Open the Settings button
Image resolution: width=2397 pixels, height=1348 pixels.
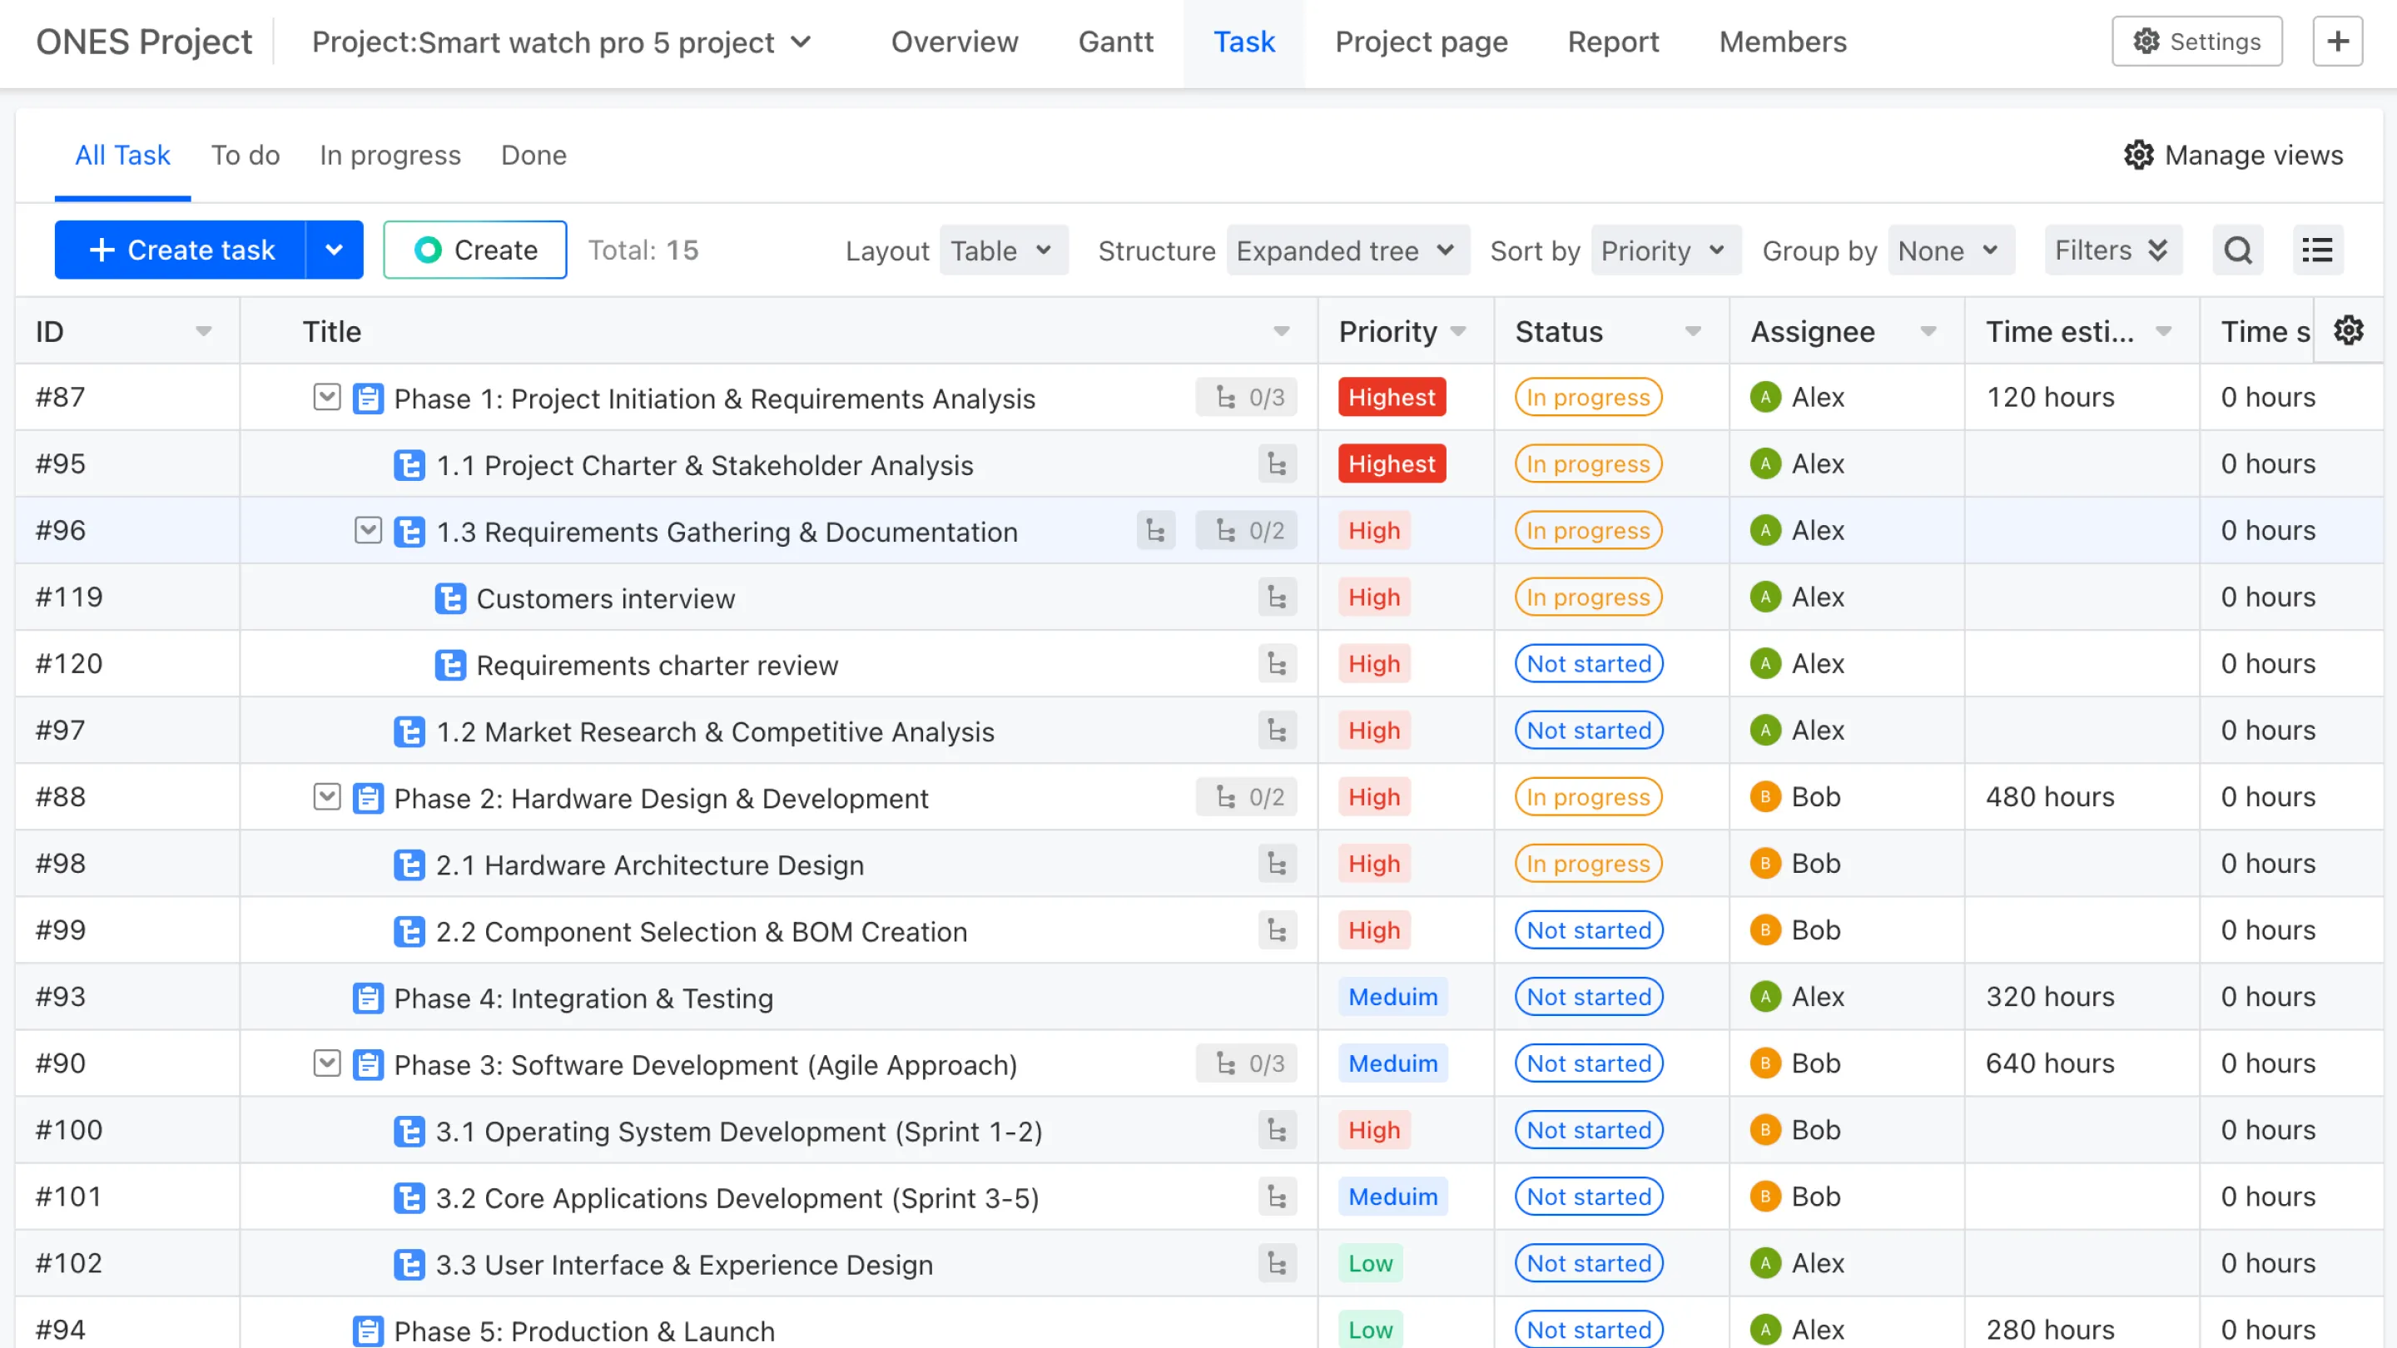2196,42
